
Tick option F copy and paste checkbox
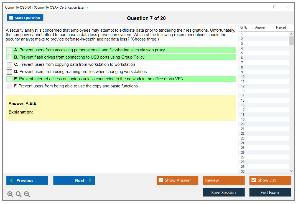click(x=9, y=86)
